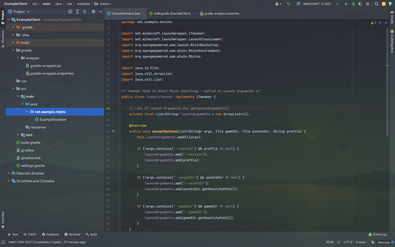
Task: Open the Run tool window tab
Action: [13, 234]
